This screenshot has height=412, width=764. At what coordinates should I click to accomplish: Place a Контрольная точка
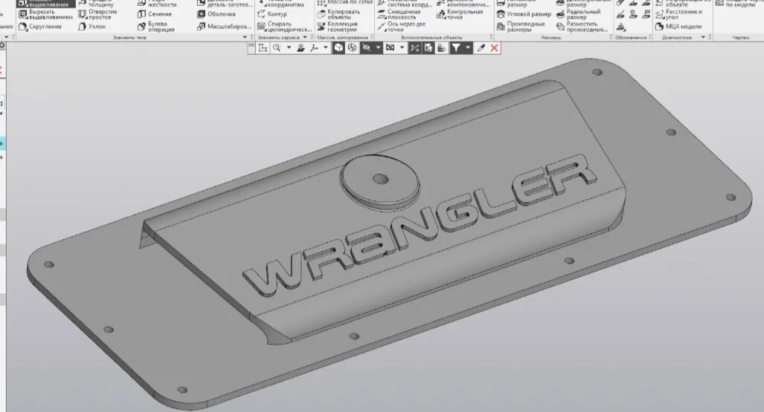[x=460, y=14]
